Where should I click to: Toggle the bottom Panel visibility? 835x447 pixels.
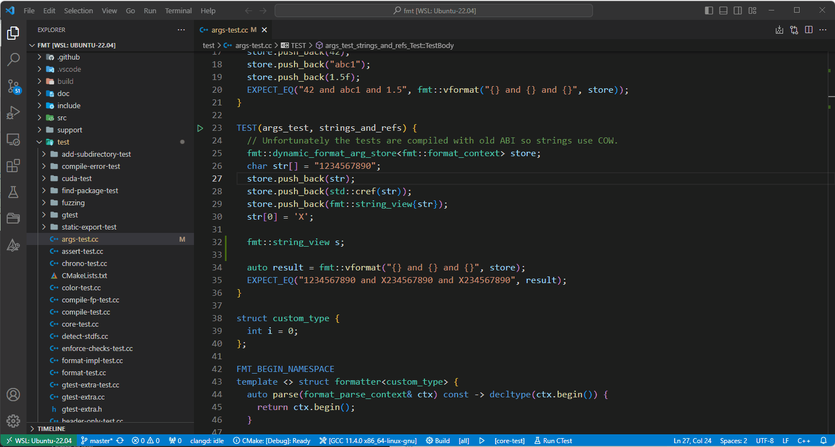(x=723, y=10)
